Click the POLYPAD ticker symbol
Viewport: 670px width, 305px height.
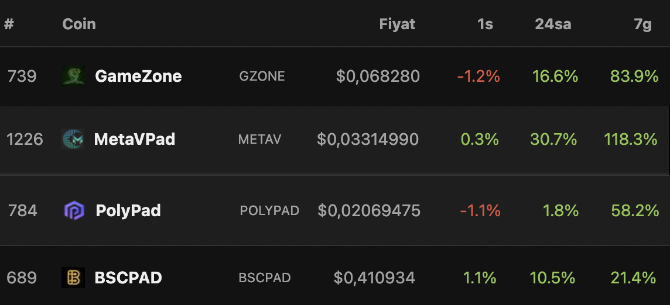tap(269, 211)
